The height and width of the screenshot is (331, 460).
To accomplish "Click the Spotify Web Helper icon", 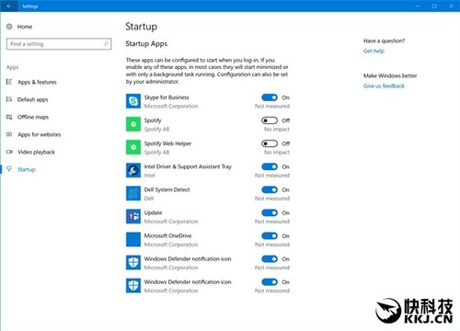I will 133,147.
